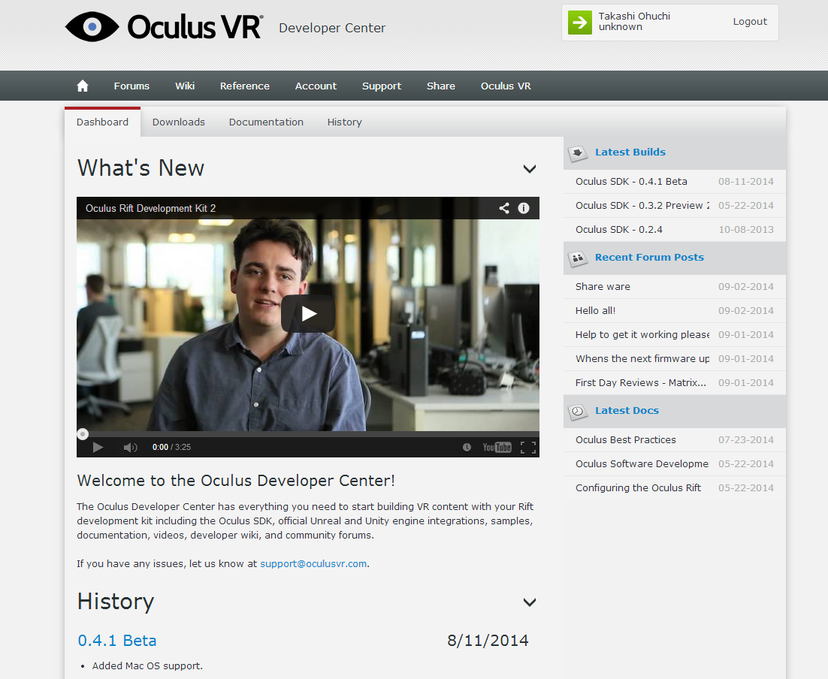Screen dimensions: 828x679
Task: Switch to the Documentation tab
Action: pyautogui.click(x=266, y=122)
